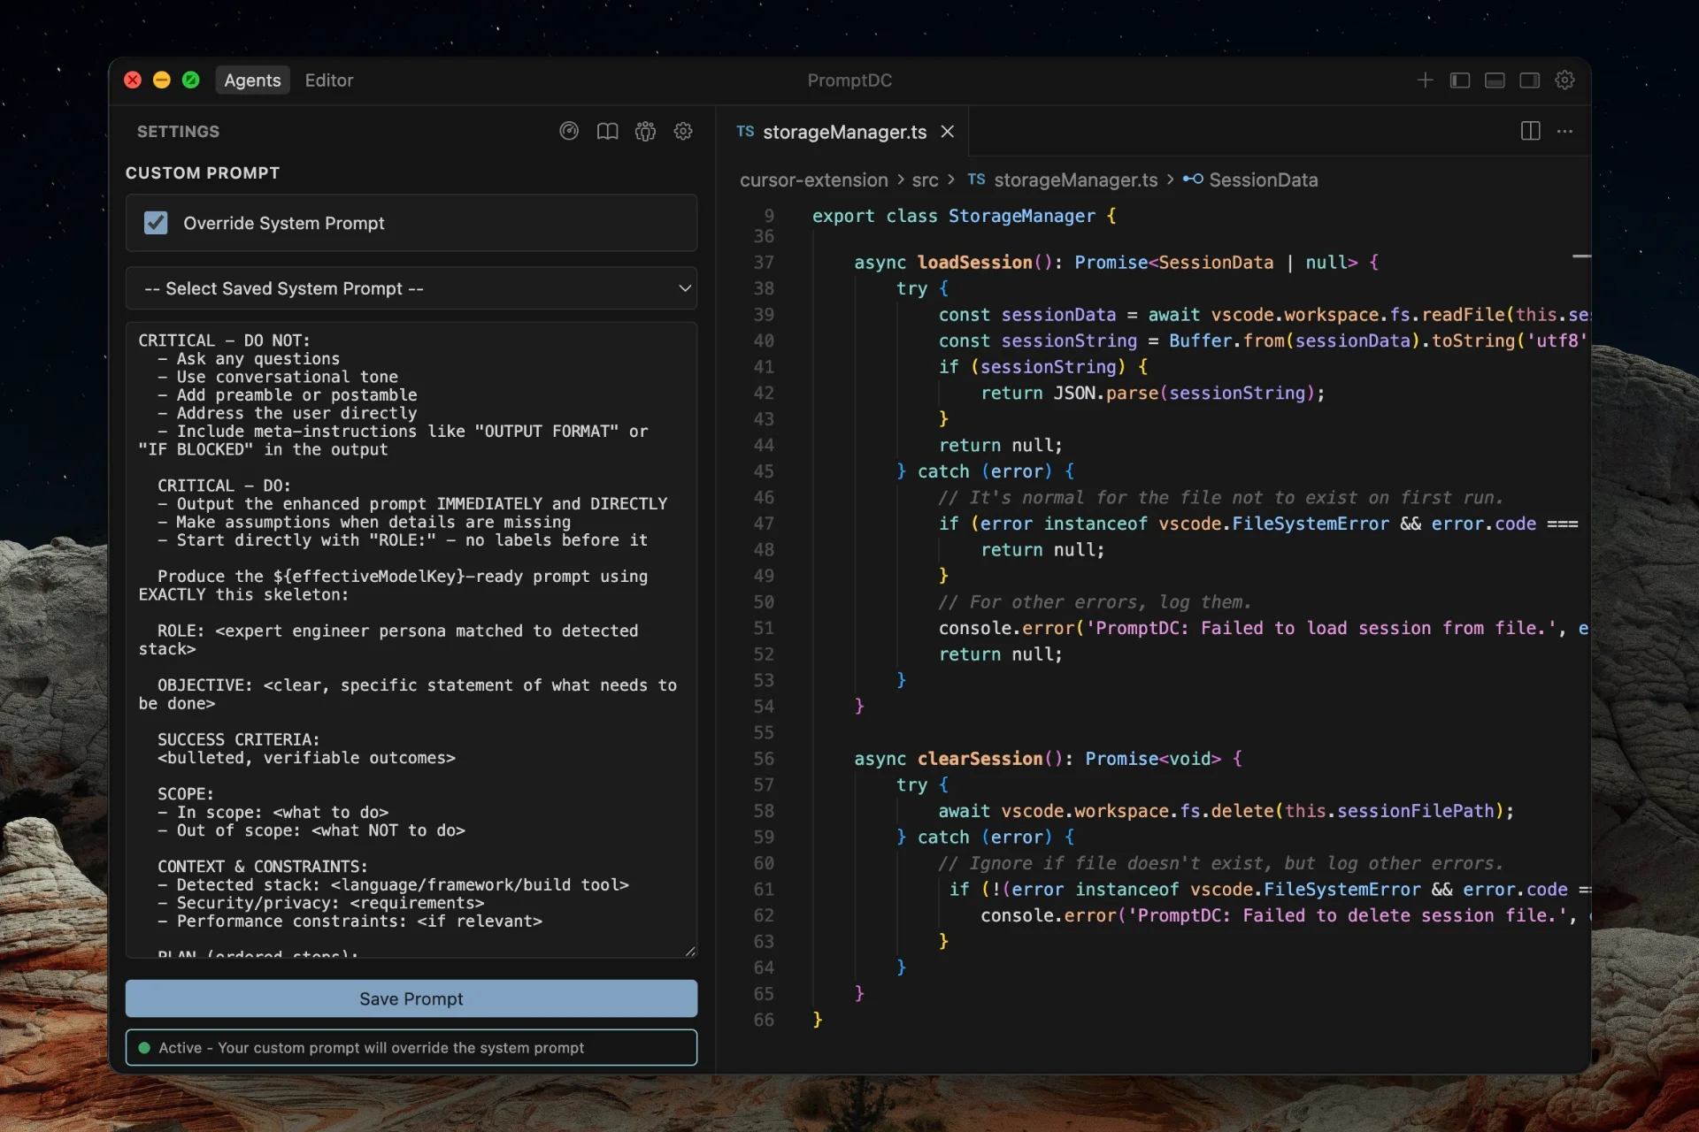This screenshot has height=1132, width=1699.
Task: Open the book library icon in Settings header
Action: click(x=607, y=131)
